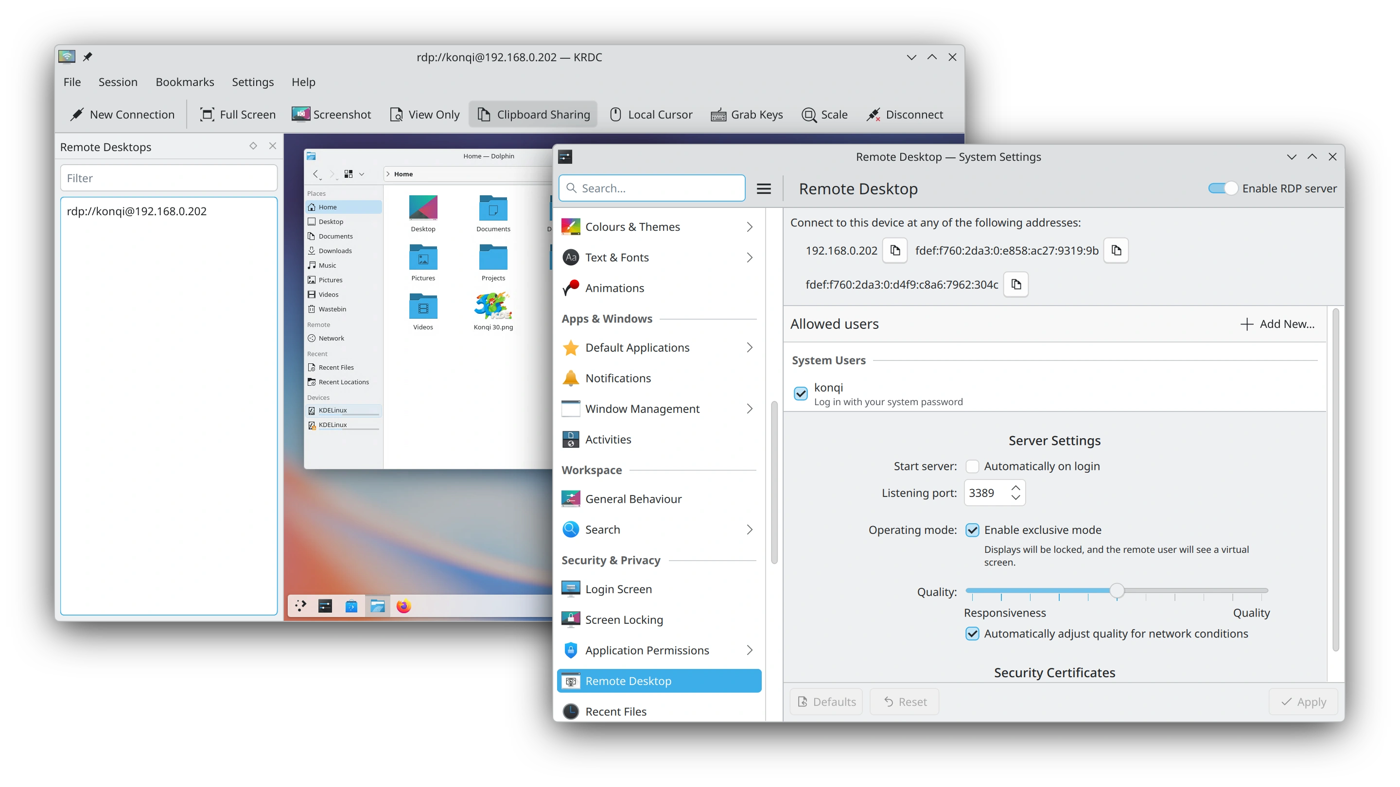1400x787 pixels.
Task: Open the Help menu in KRDC
Action: click(303, 82)
